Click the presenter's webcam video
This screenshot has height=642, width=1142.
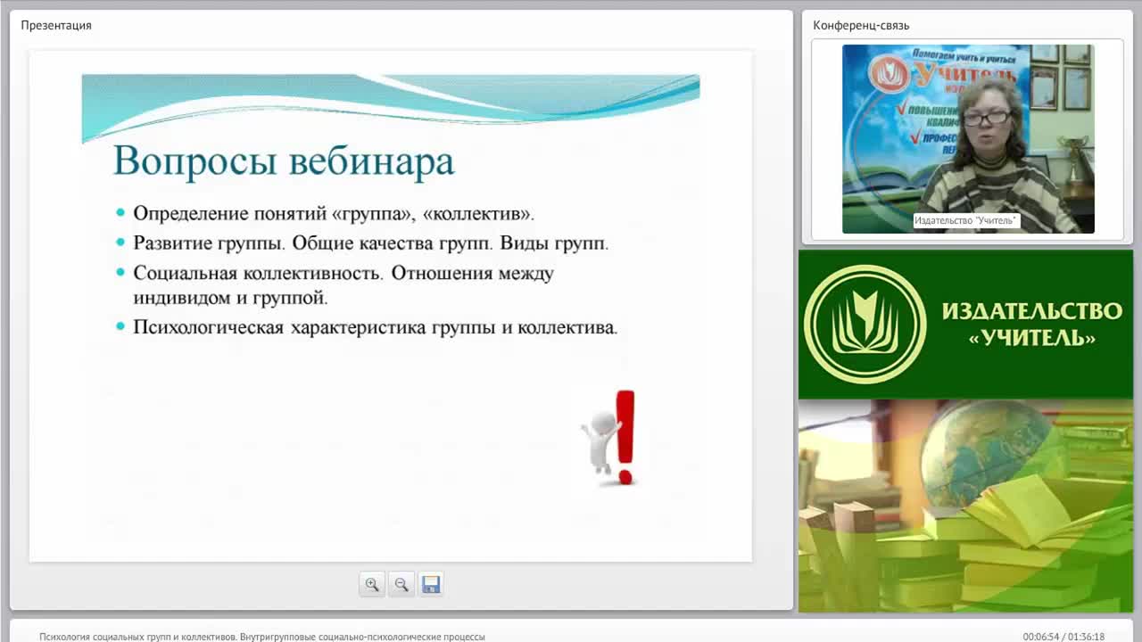(968, 139)
